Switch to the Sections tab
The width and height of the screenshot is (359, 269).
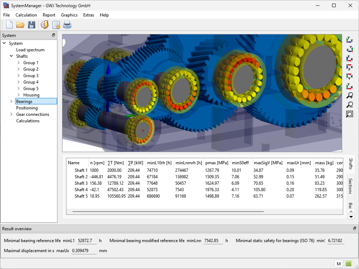tap(351, 186)
